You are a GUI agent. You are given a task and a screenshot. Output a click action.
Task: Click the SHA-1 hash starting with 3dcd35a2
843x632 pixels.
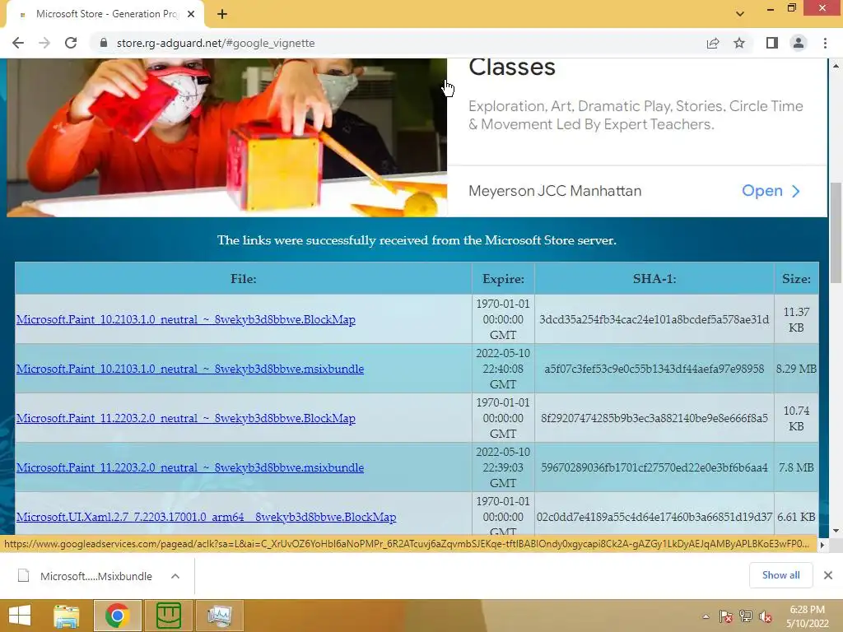tap(654, 319)
